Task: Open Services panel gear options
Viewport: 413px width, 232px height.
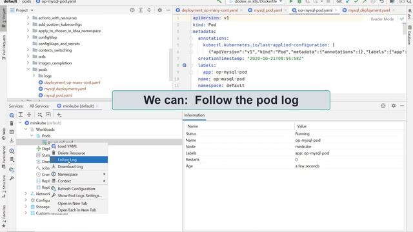Action: pos(394,106)
